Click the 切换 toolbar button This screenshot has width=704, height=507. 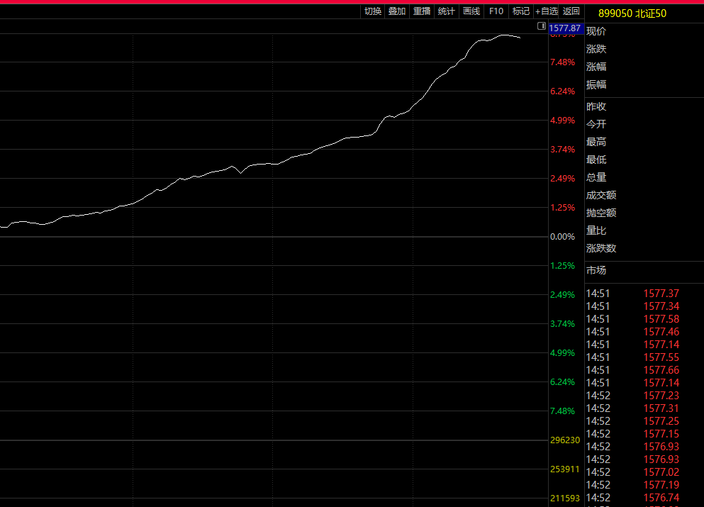coord(372,11)
